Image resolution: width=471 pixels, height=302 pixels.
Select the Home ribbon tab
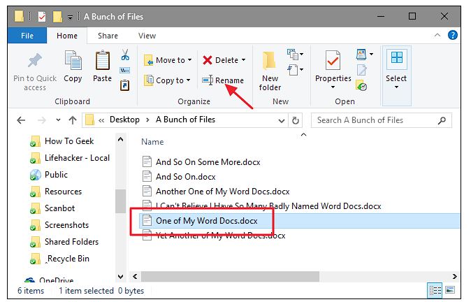[x=67, y=36]
